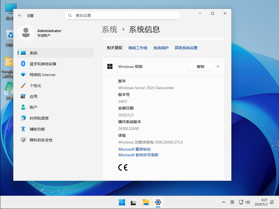Select the Google folder desktop icon
279x209 pixels.
[7, 67]
